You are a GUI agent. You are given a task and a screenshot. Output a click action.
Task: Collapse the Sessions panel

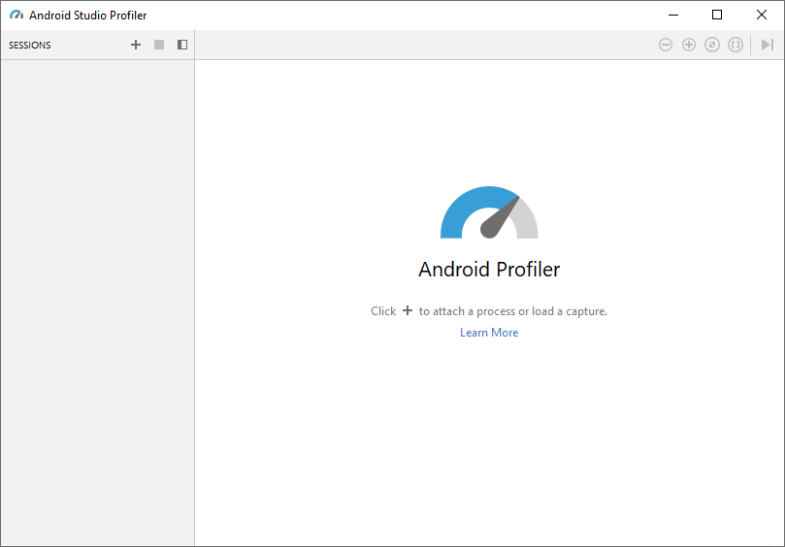pyautogui.click(x=182, y=45)
